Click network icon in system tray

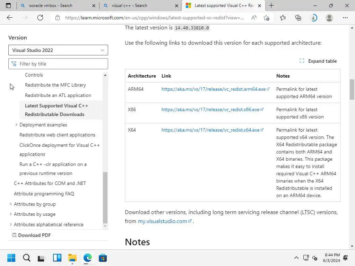306,258
